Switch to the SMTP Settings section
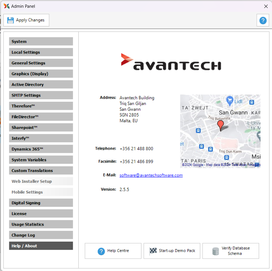The width and height of the screenshot is (272, 271). [41, 95]
